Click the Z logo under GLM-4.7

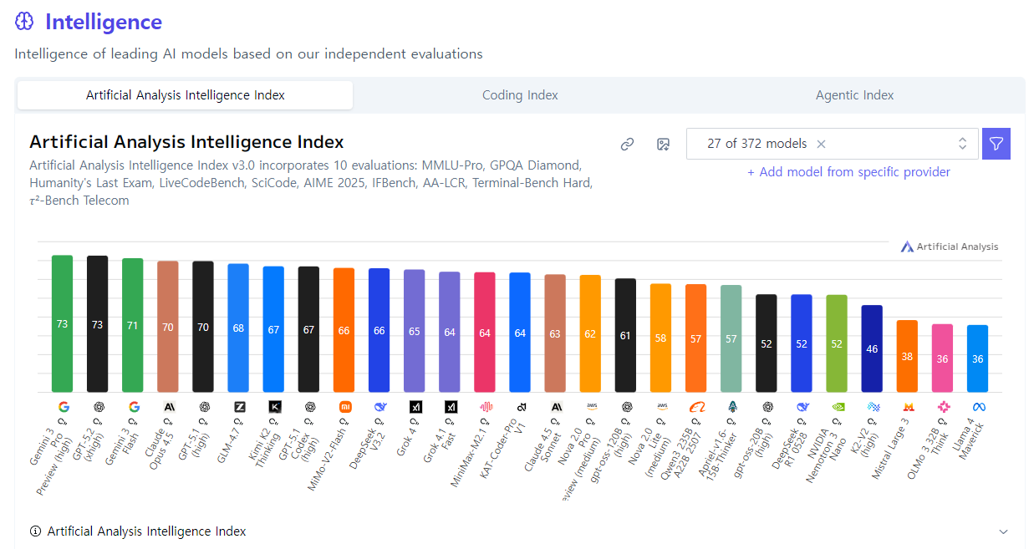pyautogui.click(x=239, y=407)
